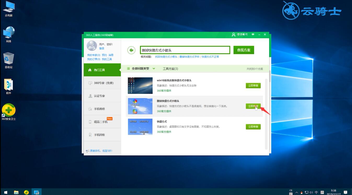The width and height of the screenshot is (352, 195).
Task: Open 软件 folder desktop icon
Action: (x=9, y=87)
